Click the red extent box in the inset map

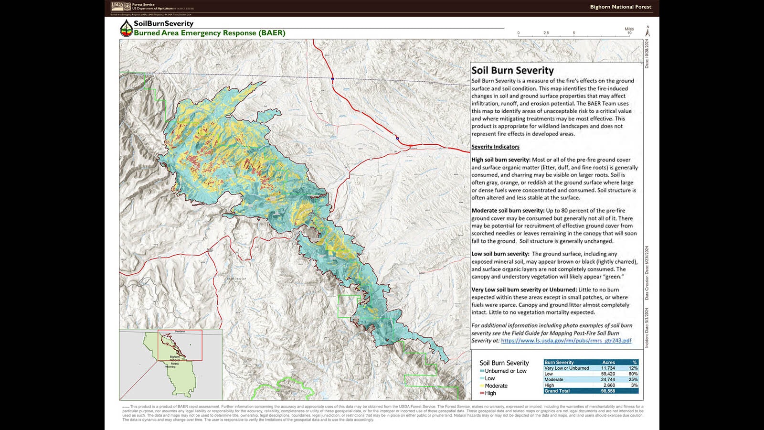[x=180, y=345]
